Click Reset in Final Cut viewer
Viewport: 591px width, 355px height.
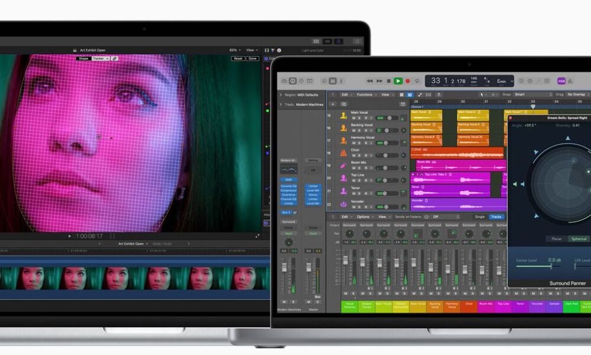coord(238,59)
